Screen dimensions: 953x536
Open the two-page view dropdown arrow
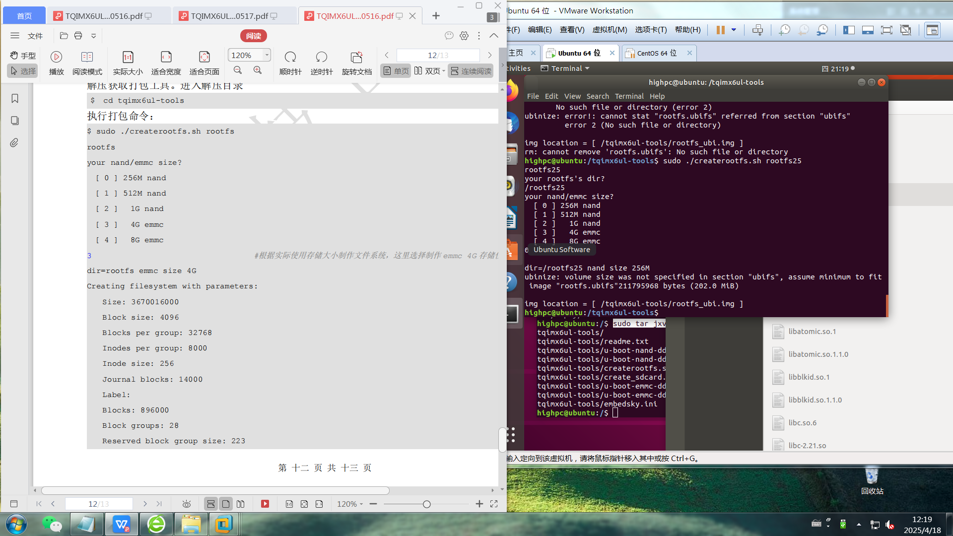(444, 71)
